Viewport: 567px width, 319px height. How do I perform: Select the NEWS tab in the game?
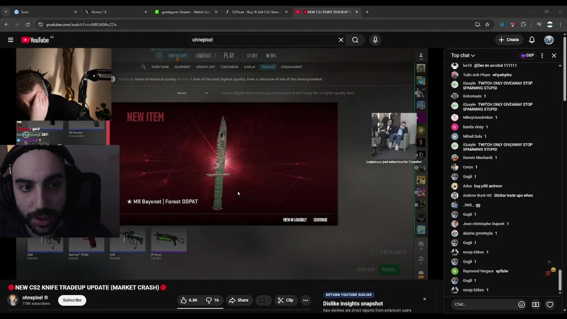click(x=271, y=56)
